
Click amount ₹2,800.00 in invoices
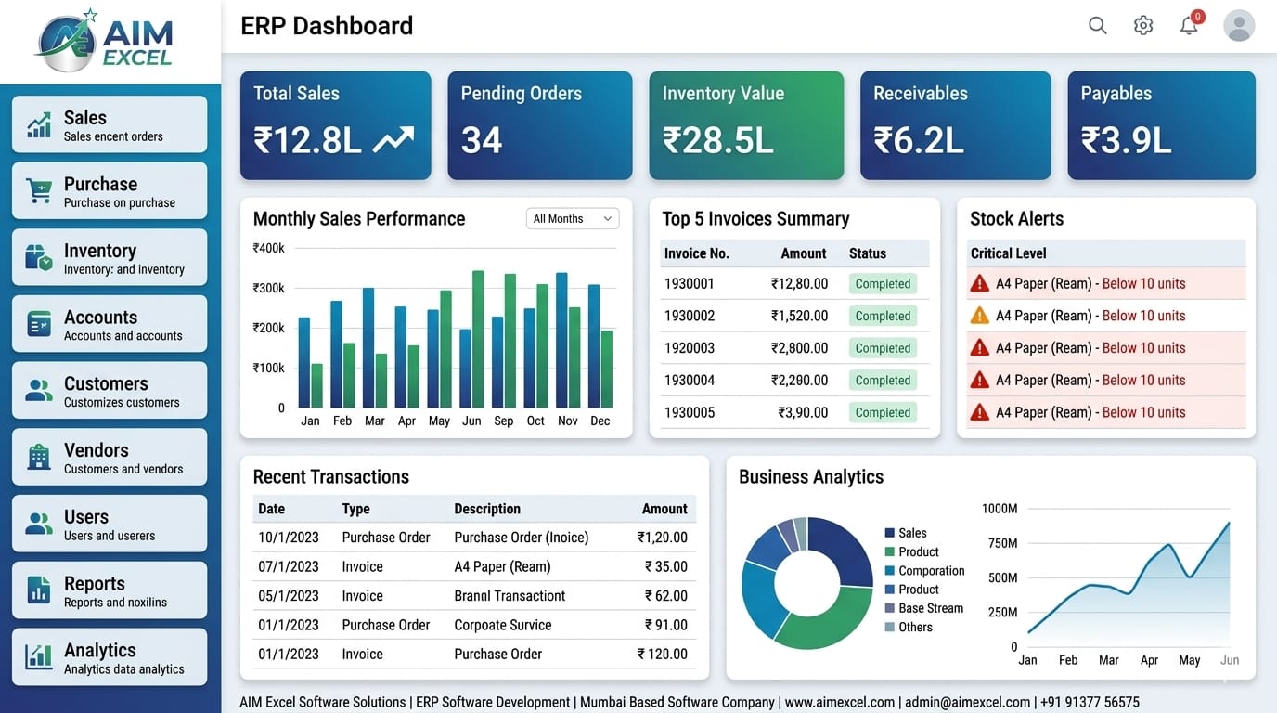(x=800, y=348)
